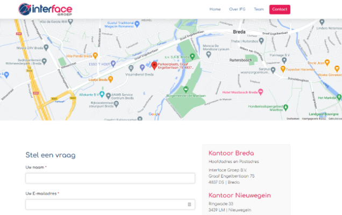Click the Uw naam input field
The width and height of the screenshot is (342, 215).
tap(110, 178)
